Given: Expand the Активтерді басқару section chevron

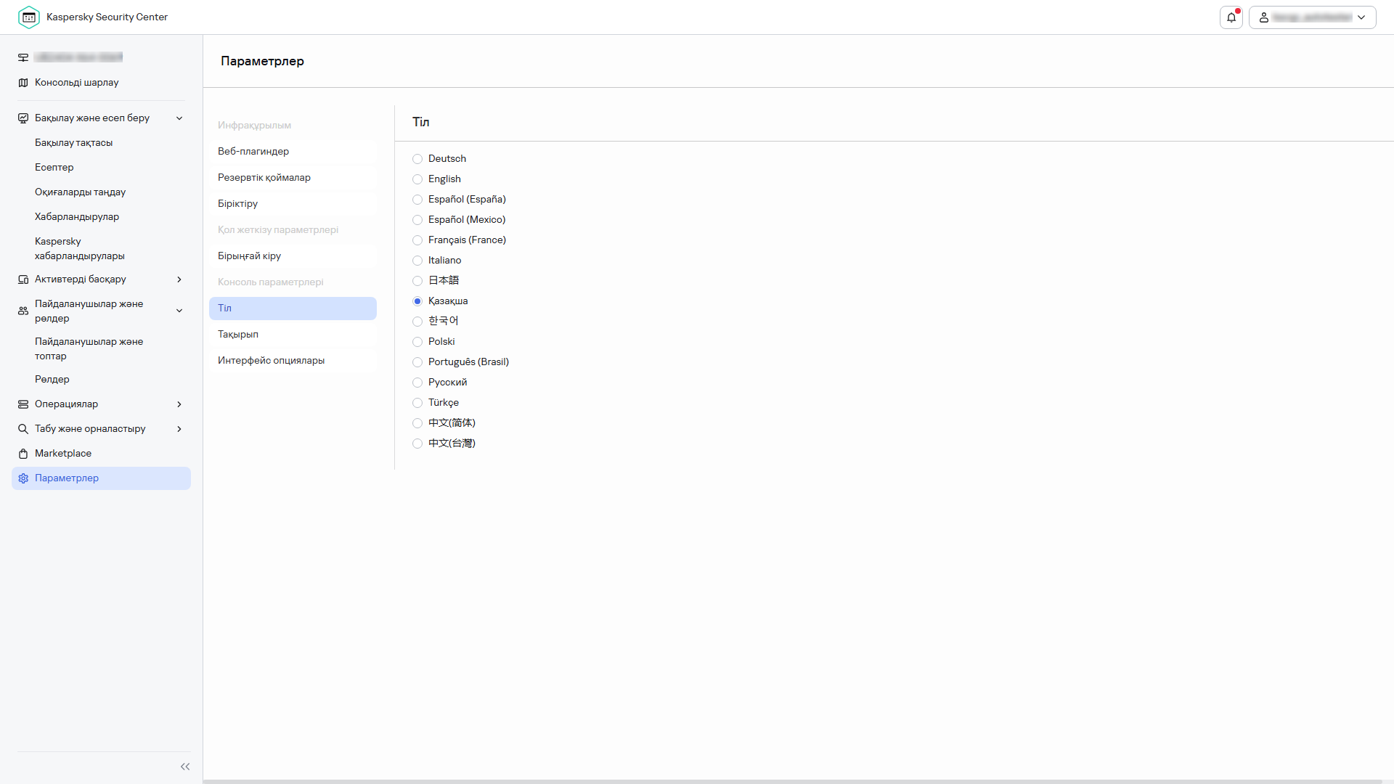Looking at the screenshot, I should [179, 279].
